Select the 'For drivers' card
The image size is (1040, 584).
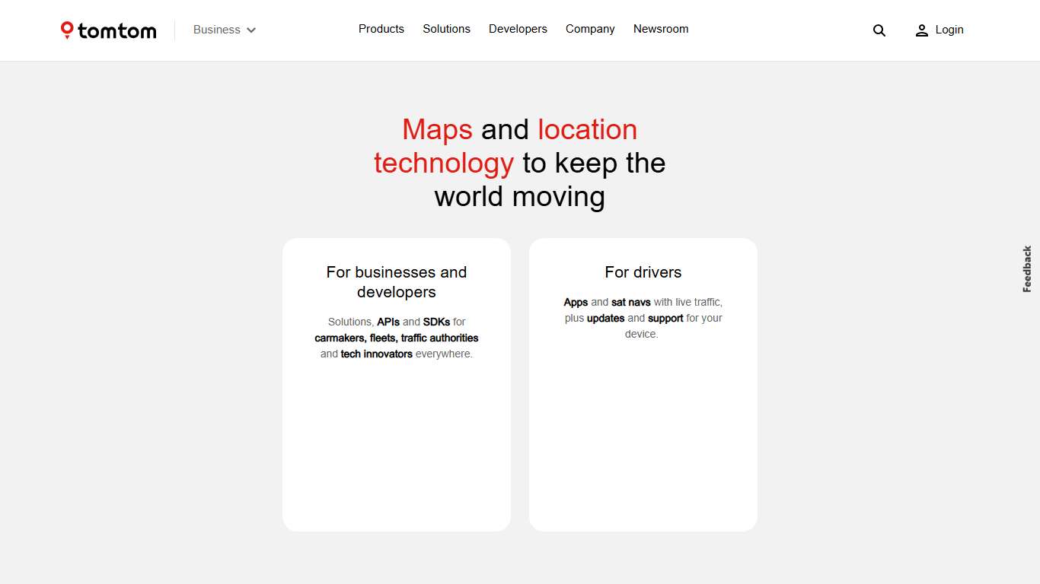tap(643, 384)
